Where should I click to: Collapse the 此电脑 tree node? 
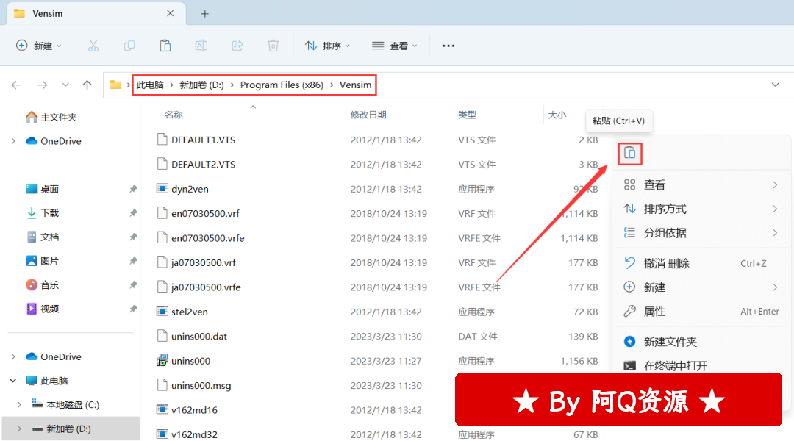[x=13, y=381]
